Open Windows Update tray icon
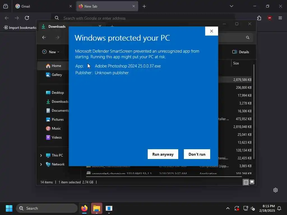Viewport: 287px width, 215px height. click(237, 208)
